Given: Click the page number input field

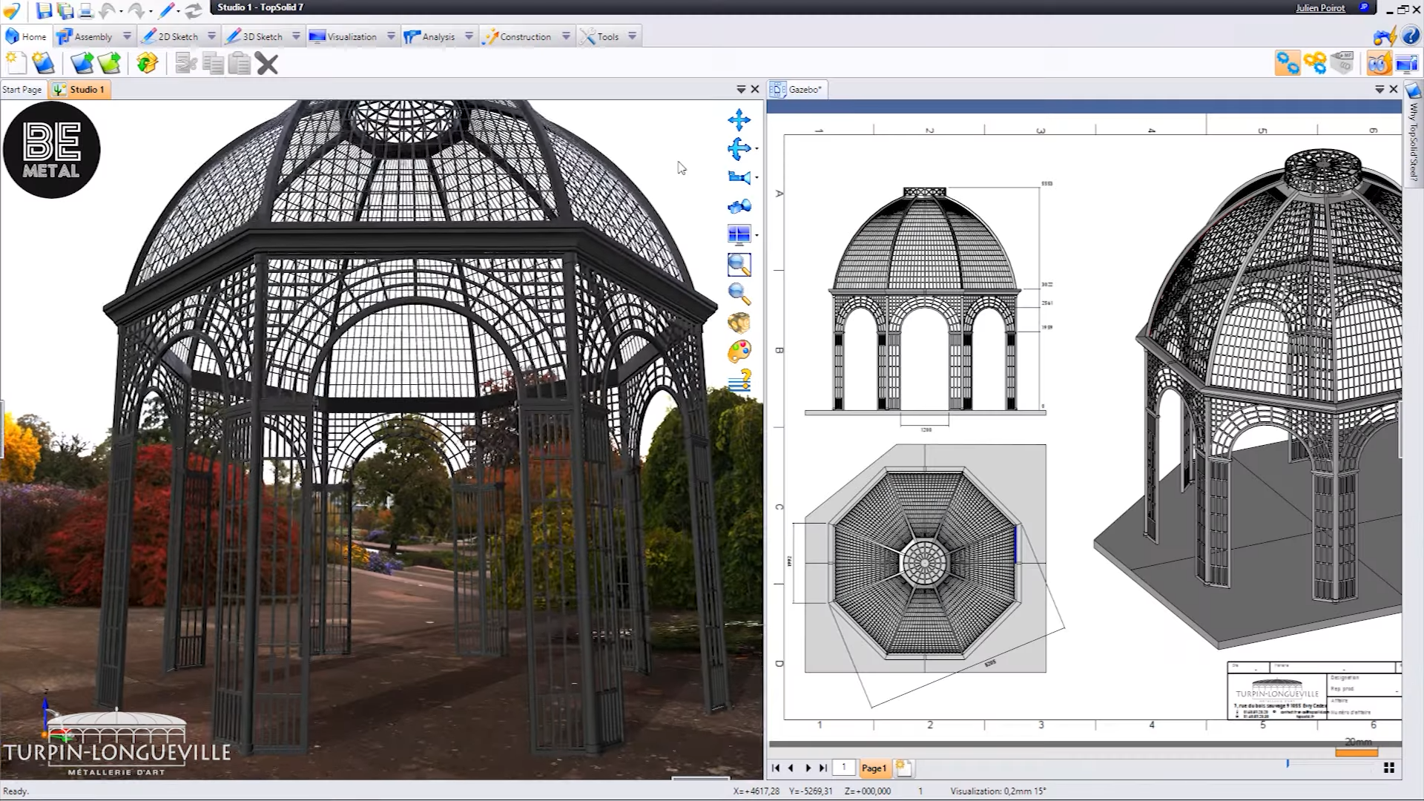Looking at the screenshot, I should (843, 768).
